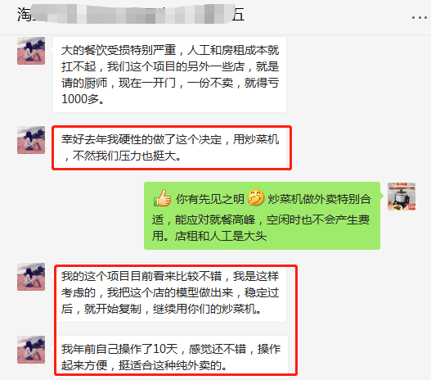Click the cooking machine avatar on the right

point(402,197)
